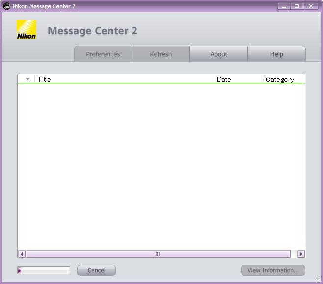Image resolution: width=323 pixels, height=284 pixels.
Task: Click the sort arrow column header
Action: (x=27, y=79)
